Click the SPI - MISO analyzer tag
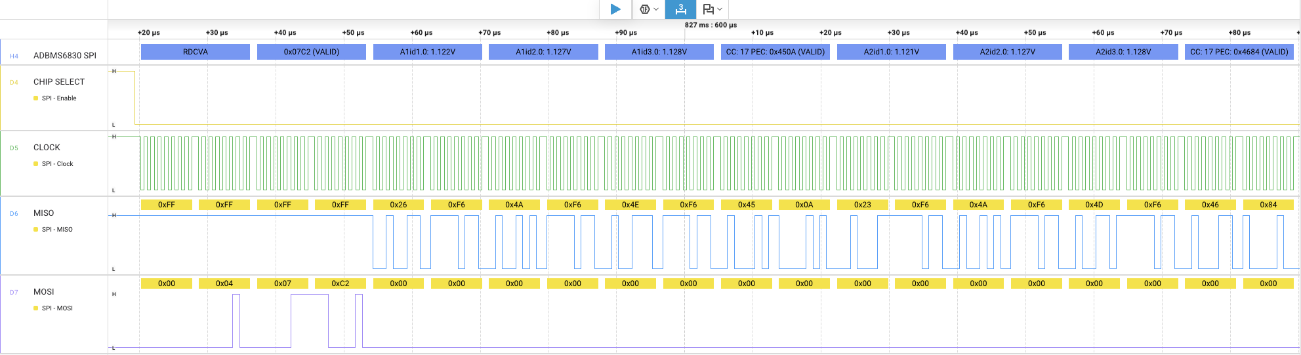This screenshot has width=1301, height=355. point(57,230)
